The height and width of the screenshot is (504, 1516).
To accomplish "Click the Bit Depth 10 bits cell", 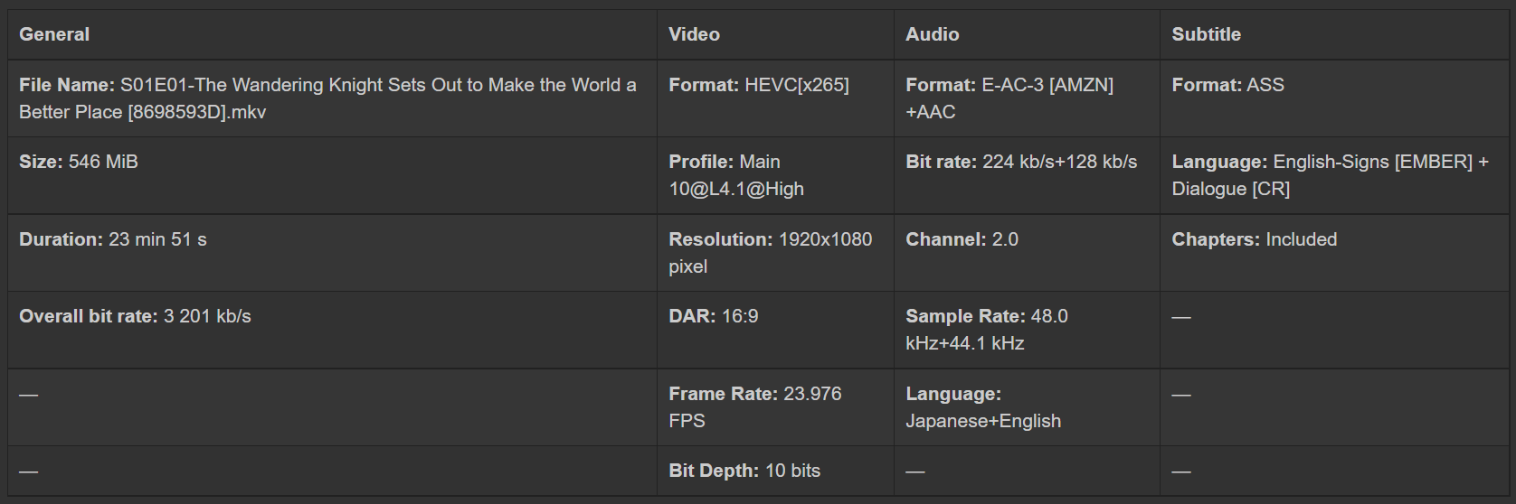I will [x=744, y=471].
